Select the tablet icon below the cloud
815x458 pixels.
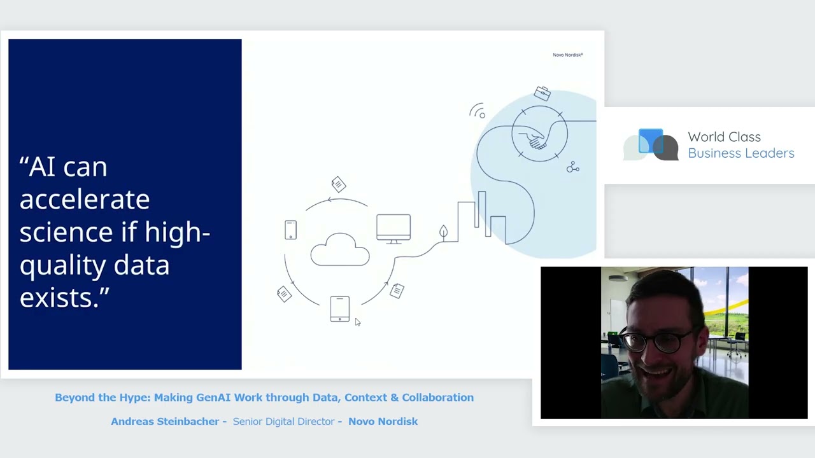(339, 309)
